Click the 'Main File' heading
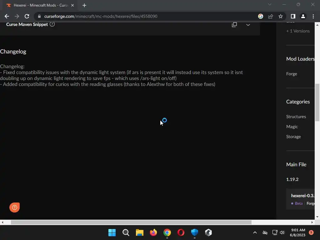The image size is (320, 240). point(296,164)
